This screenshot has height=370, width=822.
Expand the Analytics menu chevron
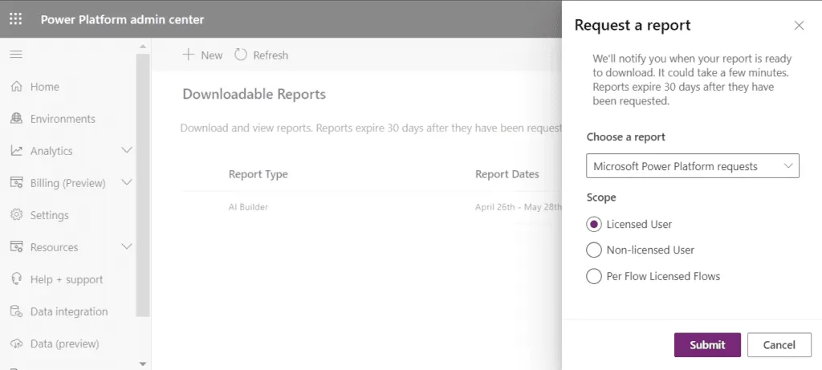[127, 150]
